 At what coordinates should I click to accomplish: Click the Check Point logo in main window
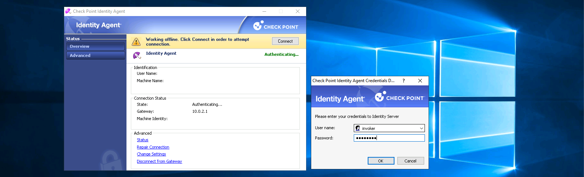276,26
